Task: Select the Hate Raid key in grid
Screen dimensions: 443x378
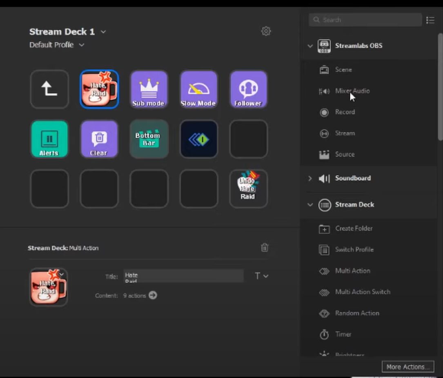Action: 99,89
